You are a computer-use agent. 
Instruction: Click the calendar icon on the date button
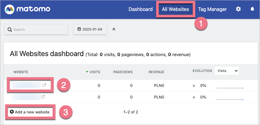click(79, 30)
